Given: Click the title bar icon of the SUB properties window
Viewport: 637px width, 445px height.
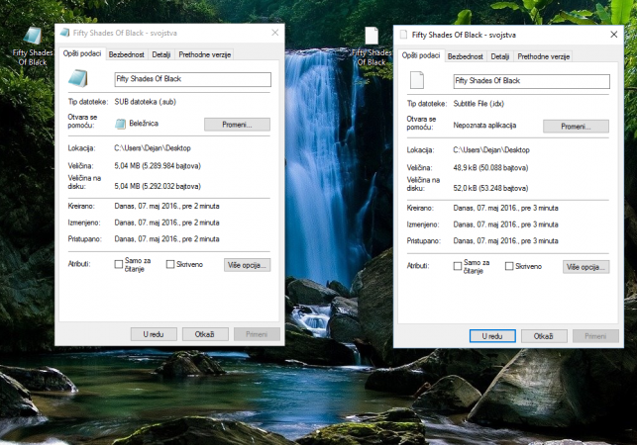Looking at the screenshot, I should pos(64,33).
